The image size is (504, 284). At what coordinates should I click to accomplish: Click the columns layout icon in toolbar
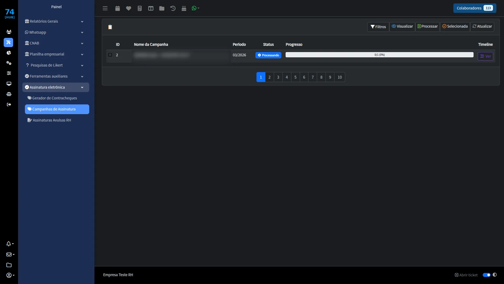151,8
